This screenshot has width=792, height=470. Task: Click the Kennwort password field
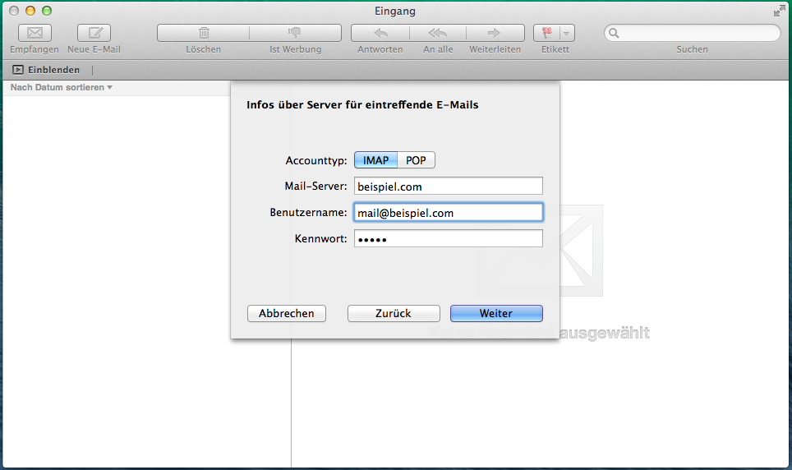pyautogui.click(x=448, y=239)
